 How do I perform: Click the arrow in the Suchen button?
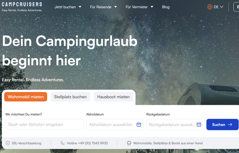tap(230, 125)
